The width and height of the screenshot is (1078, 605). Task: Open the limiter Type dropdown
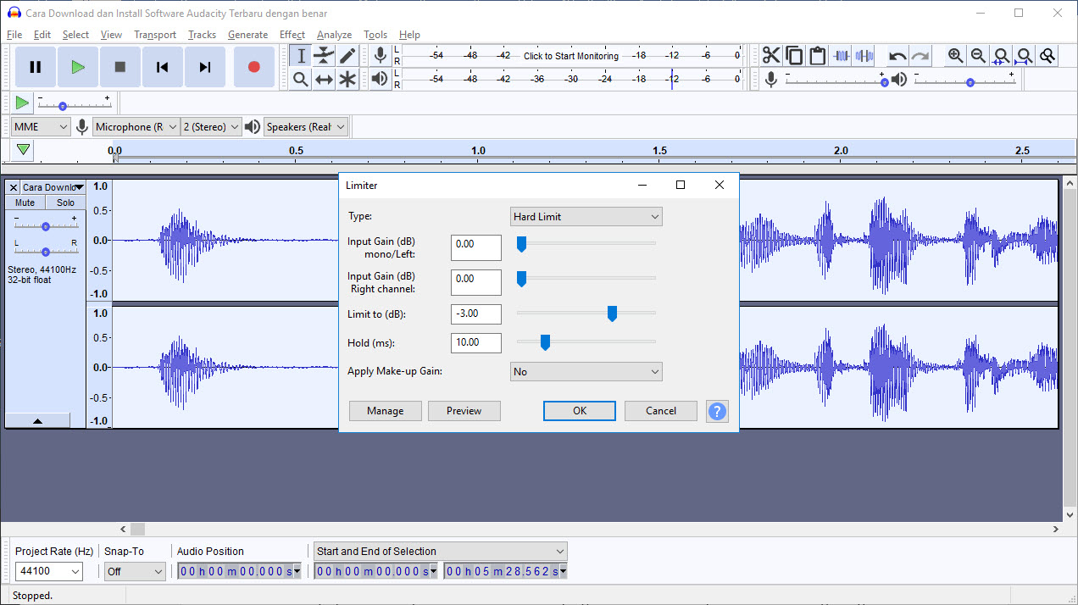point(586,217)
